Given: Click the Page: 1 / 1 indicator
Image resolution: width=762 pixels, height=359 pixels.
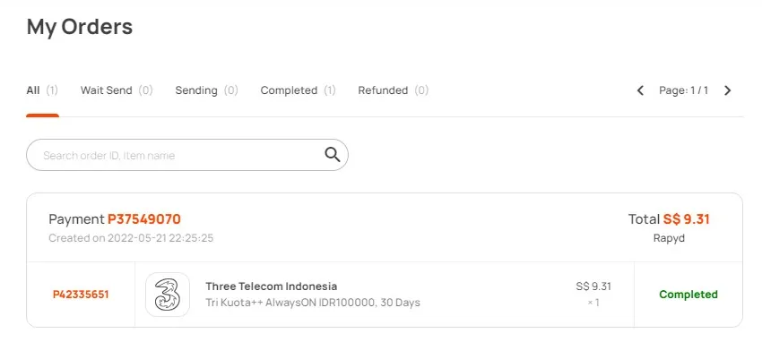Looking at the screenshot, I should [x=683, y=90].
